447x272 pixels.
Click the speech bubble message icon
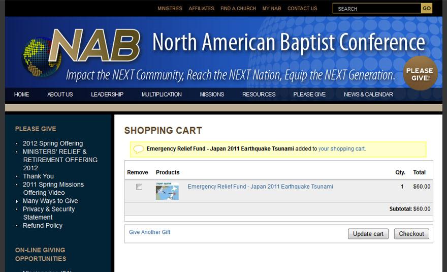pyautogui.click(x=139, y=149)
